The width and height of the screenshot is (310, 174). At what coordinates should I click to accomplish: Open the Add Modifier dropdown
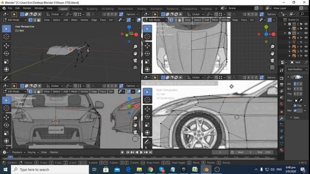297,69
